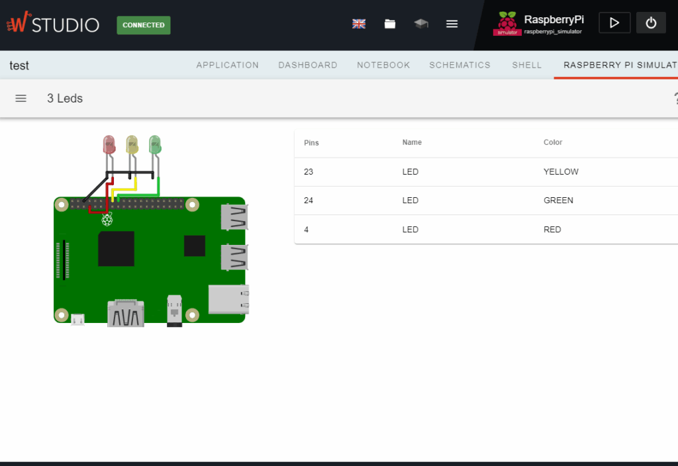This screenshot has height=466, width=678.
Task: Run the simulation with the play icon
Action: point(614,22)
